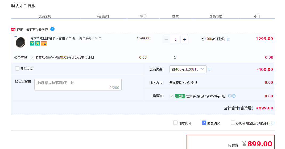Click the 优惠方式 column header
285x149 pixels.
tap(216, 16)
